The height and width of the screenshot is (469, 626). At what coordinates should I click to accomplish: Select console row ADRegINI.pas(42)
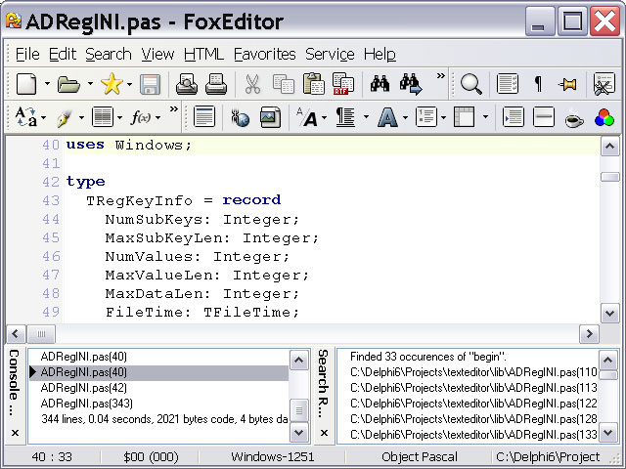coord(158,388)
